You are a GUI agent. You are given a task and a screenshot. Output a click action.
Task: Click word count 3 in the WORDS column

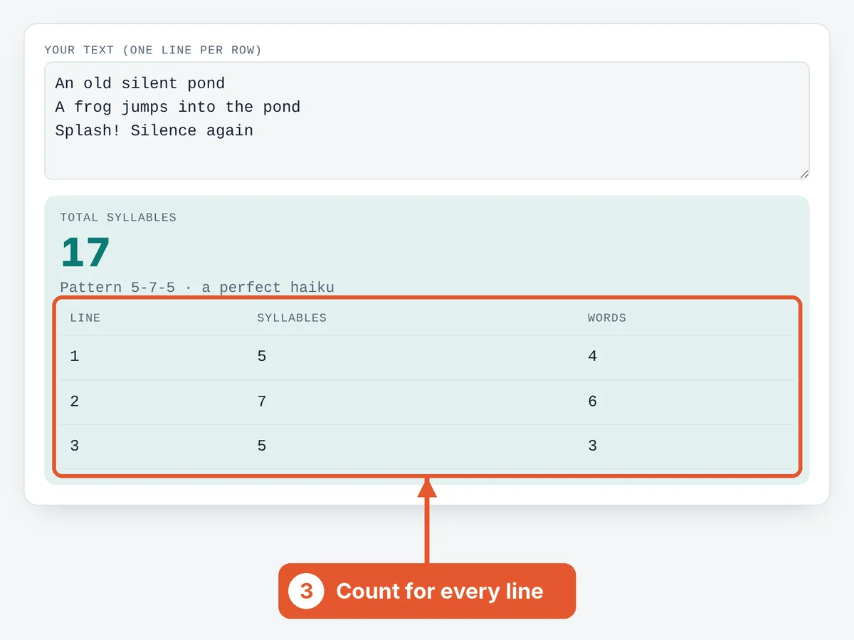click(593, 446)
